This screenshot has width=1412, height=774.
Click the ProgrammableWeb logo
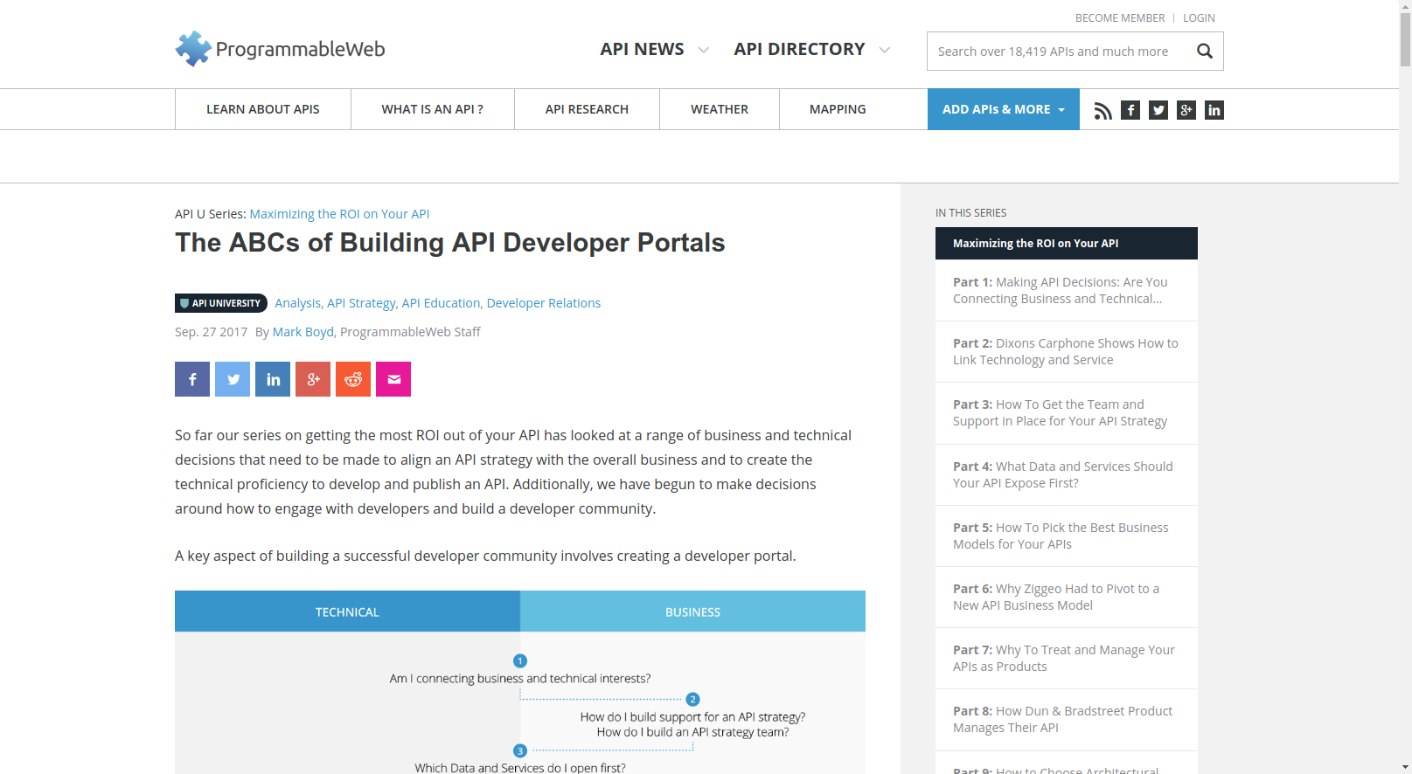click(280, 49)
